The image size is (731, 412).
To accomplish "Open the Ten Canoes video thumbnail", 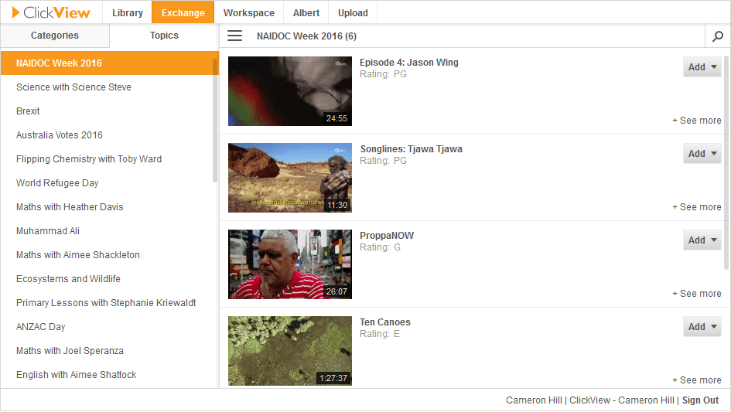I will (x=290, y=351).
